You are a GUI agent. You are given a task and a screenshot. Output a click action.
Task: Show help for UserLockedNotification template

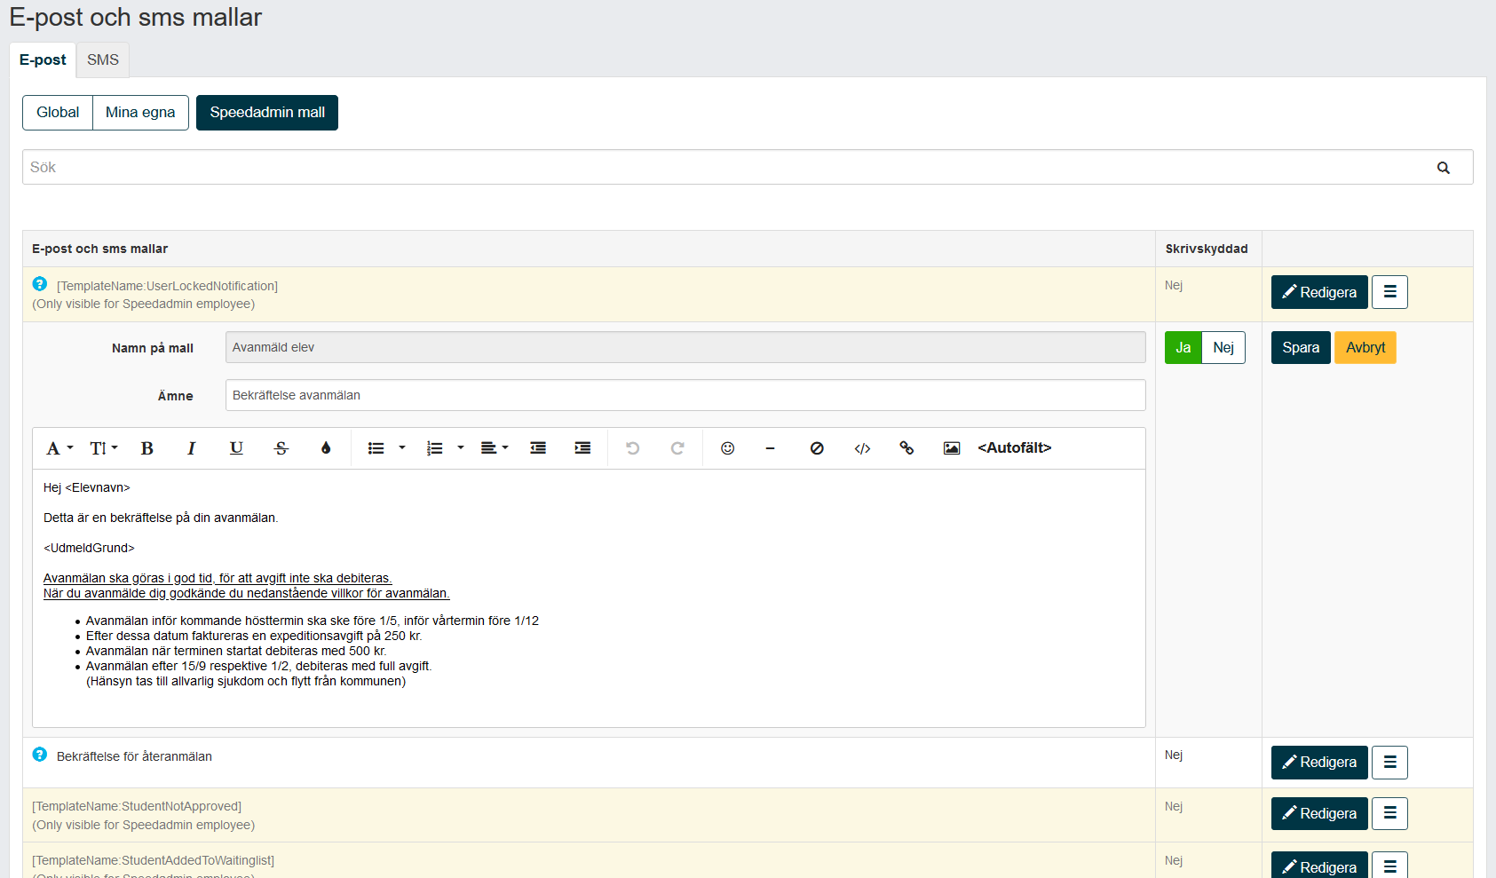pos(40,284)
